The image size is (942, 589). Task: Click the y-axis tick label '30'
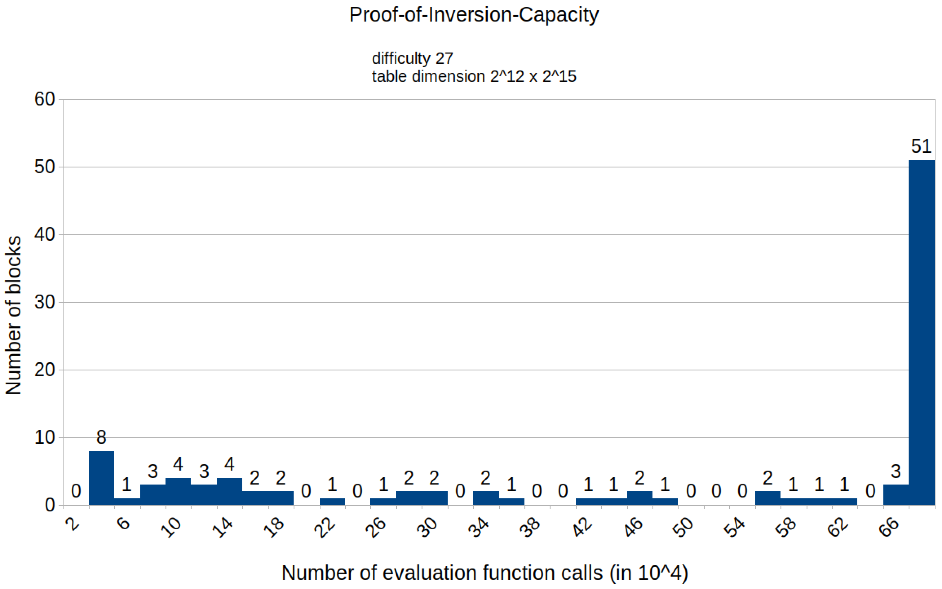(44, 302)
